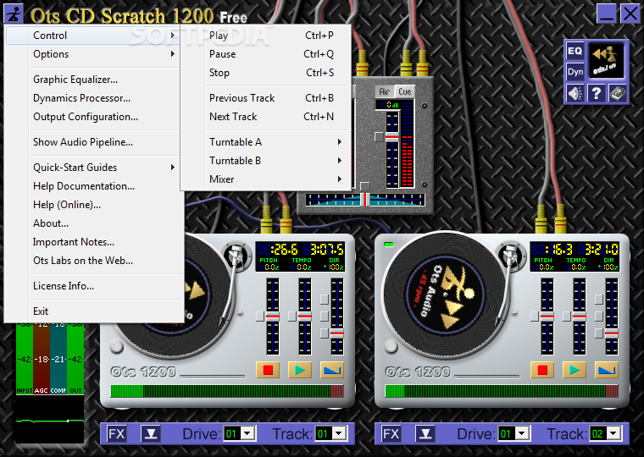Open deck B Track dropdown
The width and height of the screenshot is (644, 457).
click(x=613, y=433)
